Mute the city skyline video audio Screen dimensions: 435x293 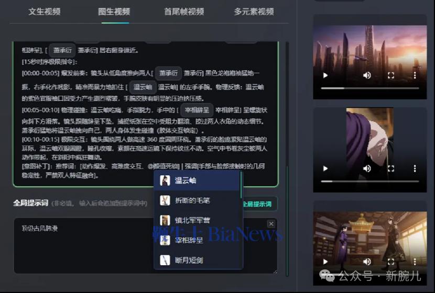click(x=367, y=75)
